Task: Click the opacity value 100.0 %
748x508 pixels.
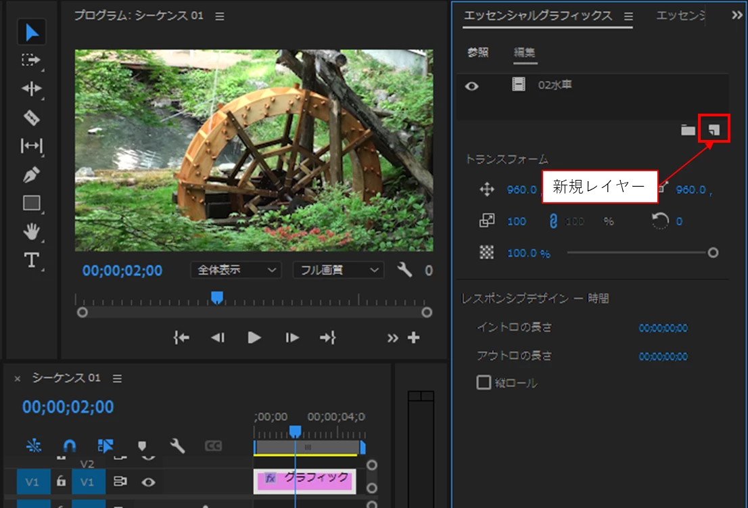Action: coord(529,253)
